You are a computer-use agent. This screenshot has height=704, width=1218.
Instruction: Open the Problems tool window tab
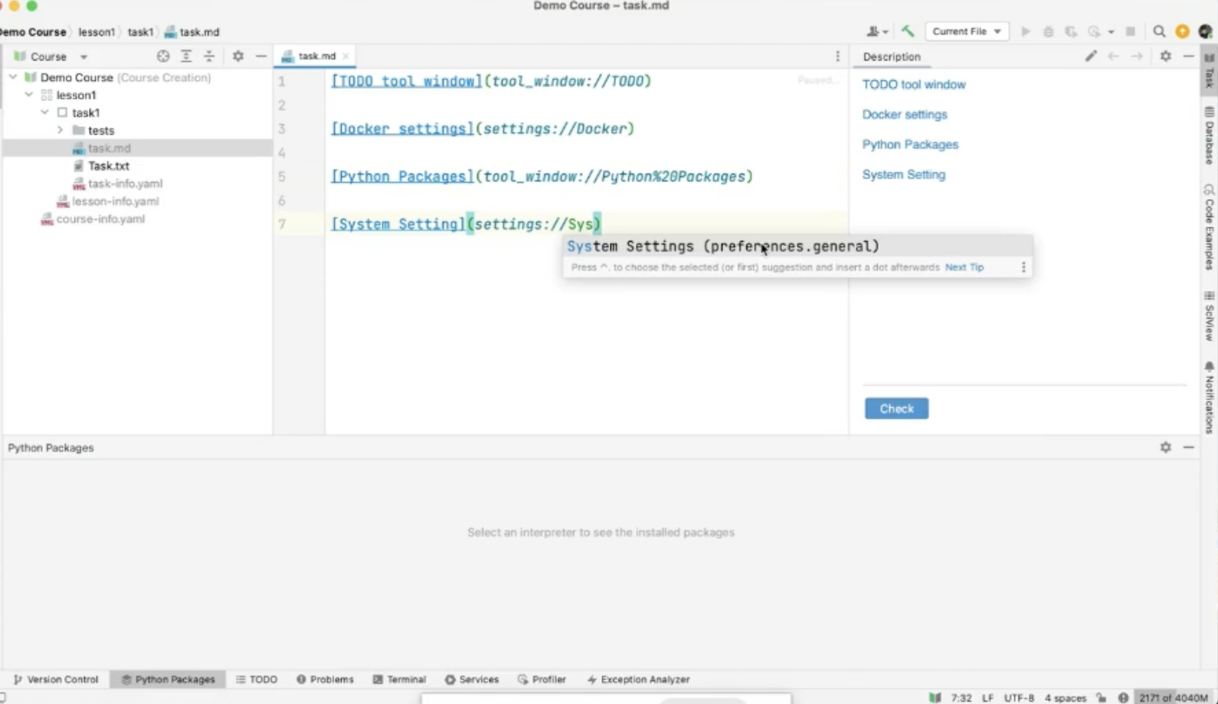(x=325, y=679)
